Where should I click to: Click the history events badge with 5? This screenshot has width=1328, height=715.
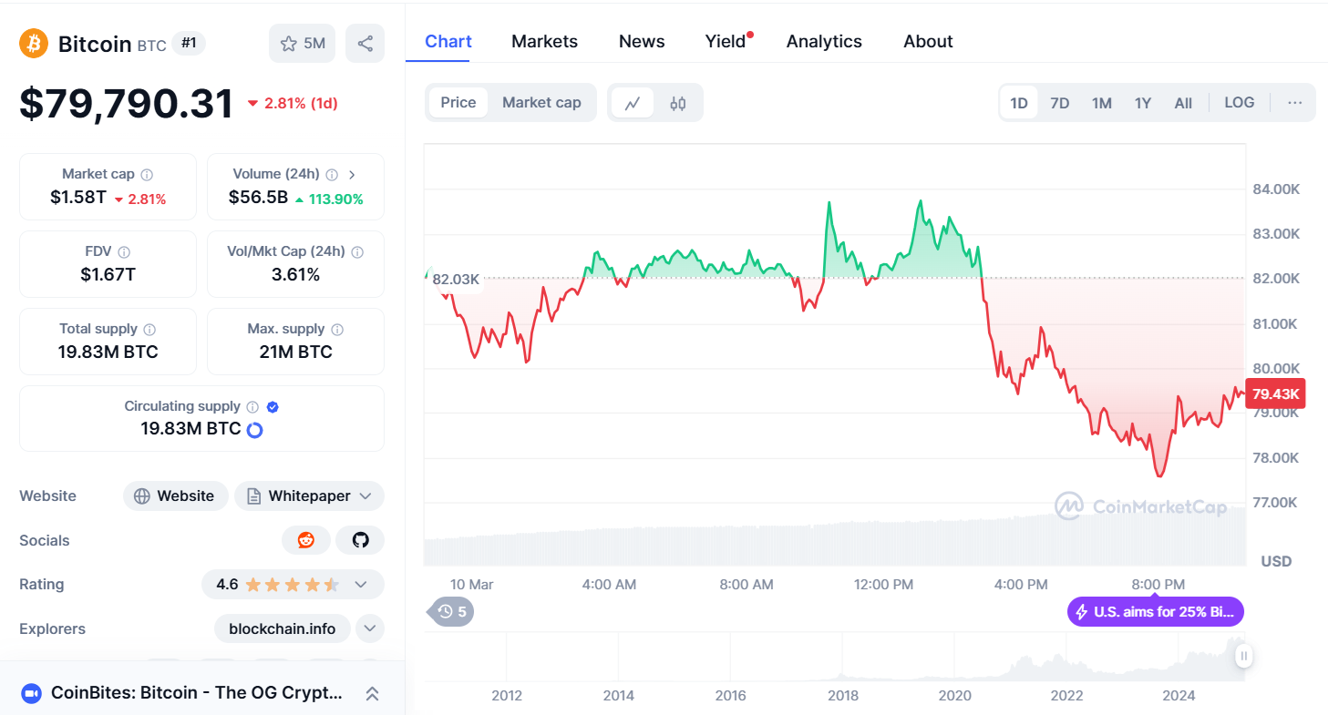coord(451,612)
